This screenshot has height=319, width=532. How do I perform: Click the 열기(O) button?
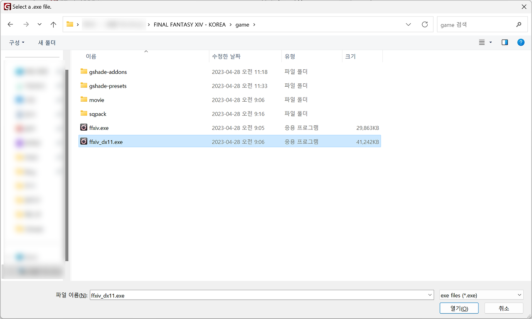(459, 308)
